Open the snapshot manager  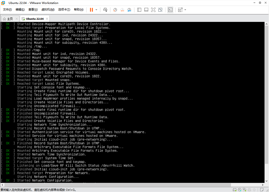(129, 10)
